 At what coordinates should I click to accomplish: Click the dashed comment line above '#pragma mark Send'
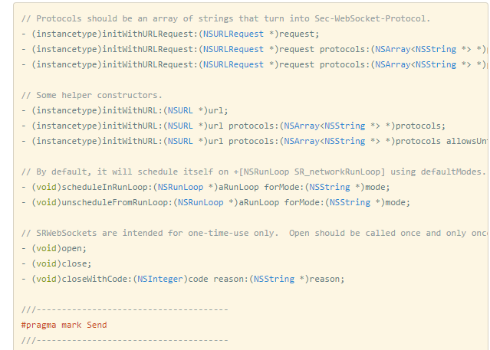point(124,309)
